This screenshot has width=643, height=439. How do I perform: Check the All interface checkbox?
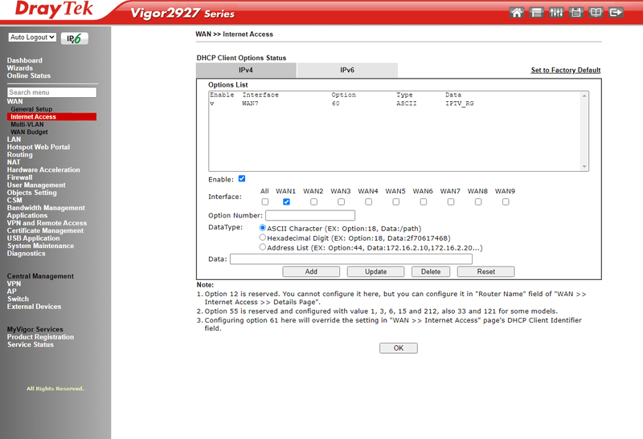(x=265, y=202)
